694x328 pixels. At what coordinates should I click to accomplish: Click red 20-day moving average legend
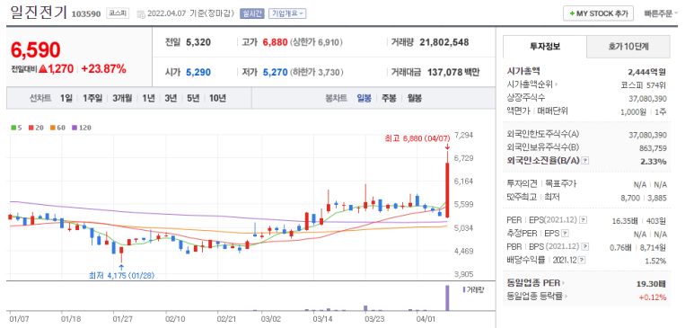[x=36, y=128]
